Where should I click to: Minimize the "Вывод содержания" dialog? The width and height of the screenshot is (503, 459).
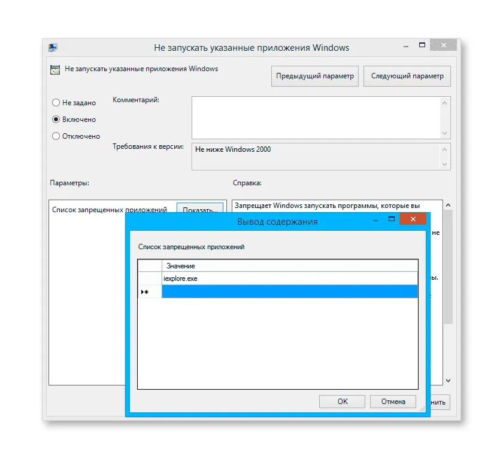tap(375, 219)
